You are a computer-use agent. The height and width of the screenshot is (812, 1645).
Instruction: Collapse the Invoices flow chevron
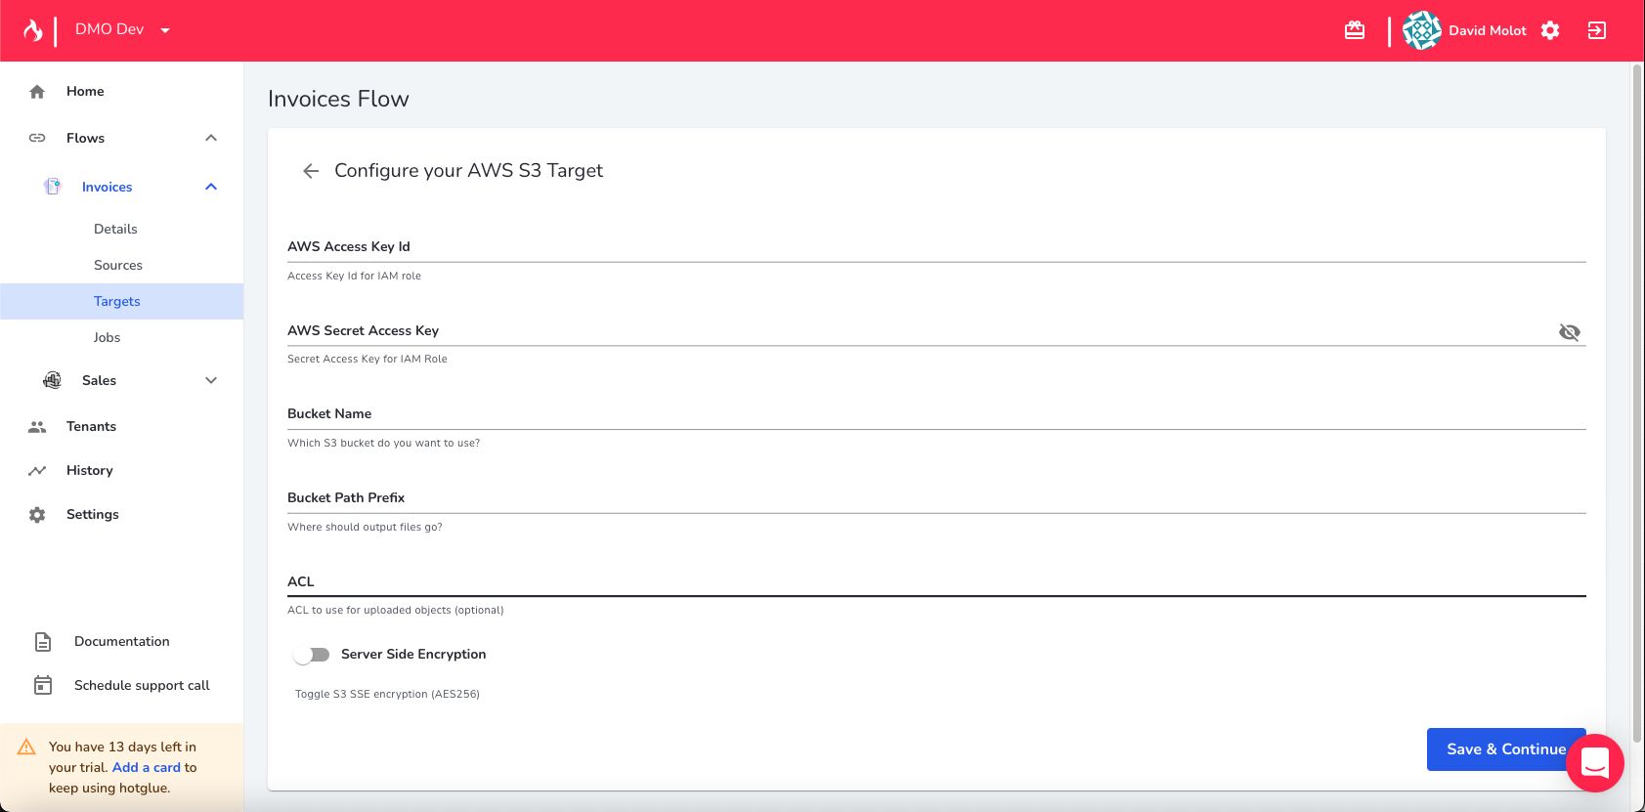(211, 187)
